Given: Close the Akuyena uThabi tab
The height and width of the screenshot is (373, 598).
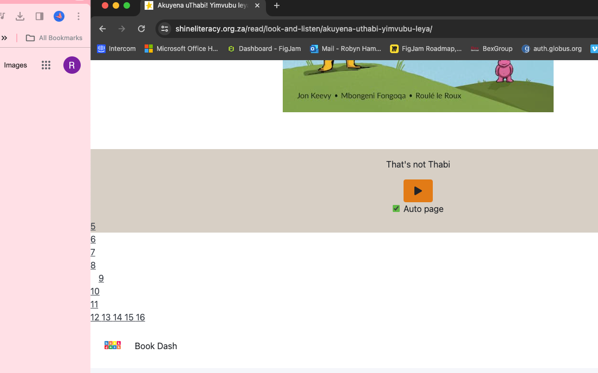Looking at the screenshot, I should pos(257,5).
